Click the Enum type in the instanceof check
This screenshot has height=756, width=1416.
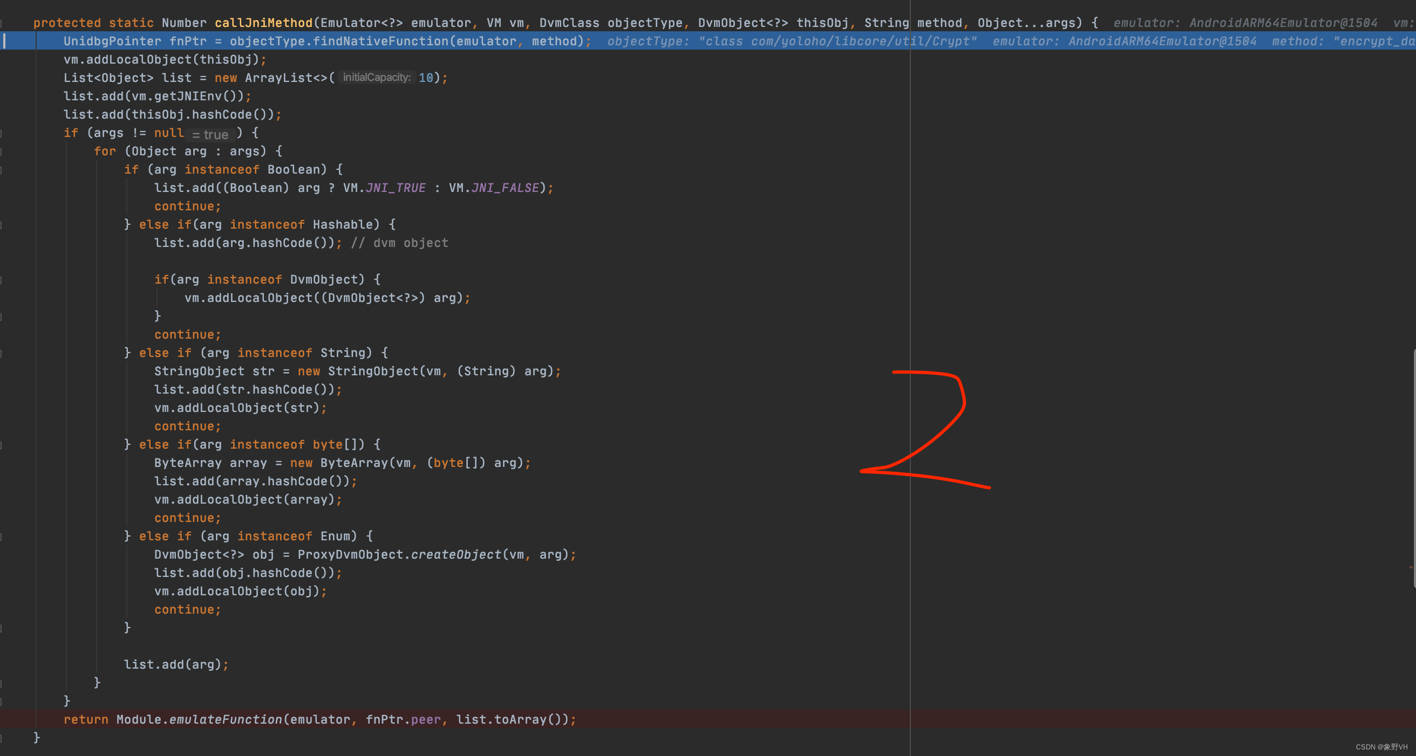(335, 535)
